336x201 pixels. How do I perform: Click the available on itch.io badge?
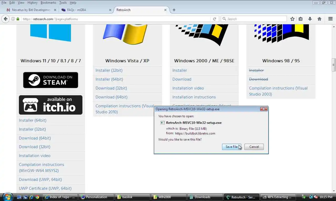[51, 105]
